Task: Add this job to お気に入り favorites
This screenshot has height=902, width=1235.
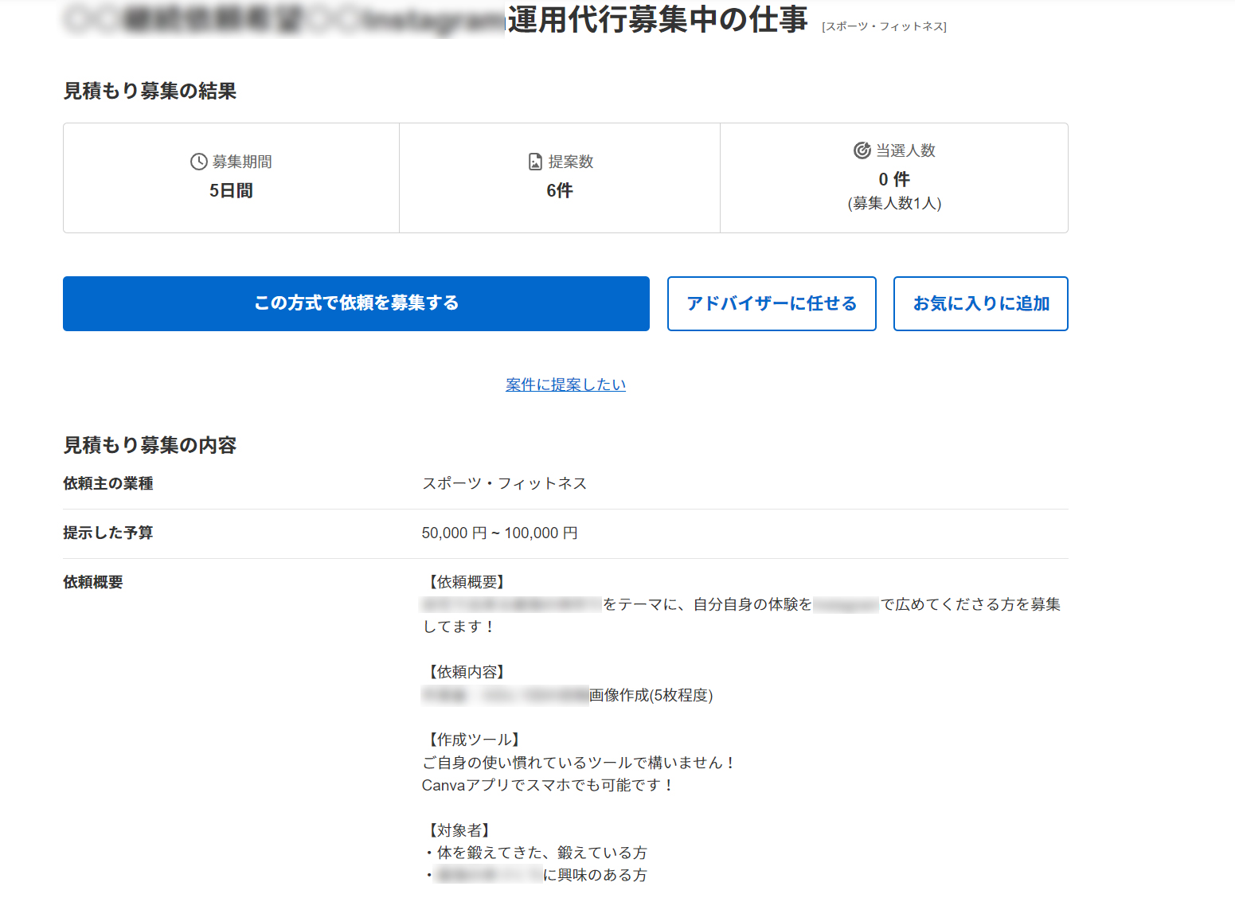Action: coord(980,303)
